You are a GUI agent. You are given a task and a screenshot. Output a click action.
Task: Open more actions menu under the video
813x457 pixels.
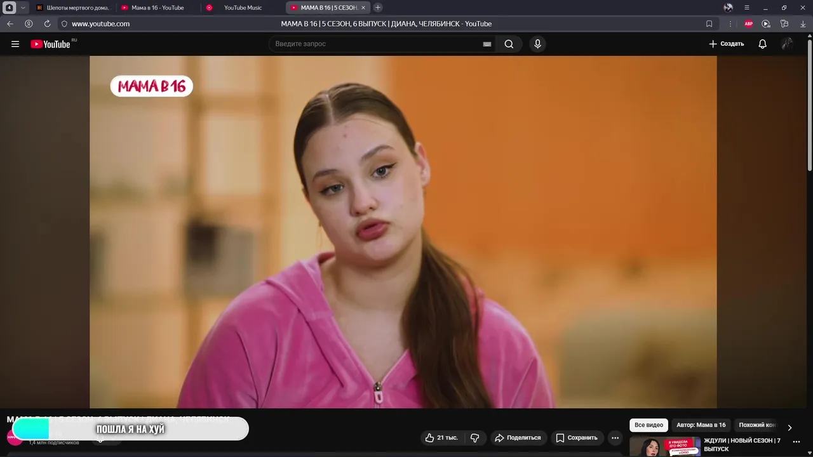pyautogui.click(x=615, y=437)
